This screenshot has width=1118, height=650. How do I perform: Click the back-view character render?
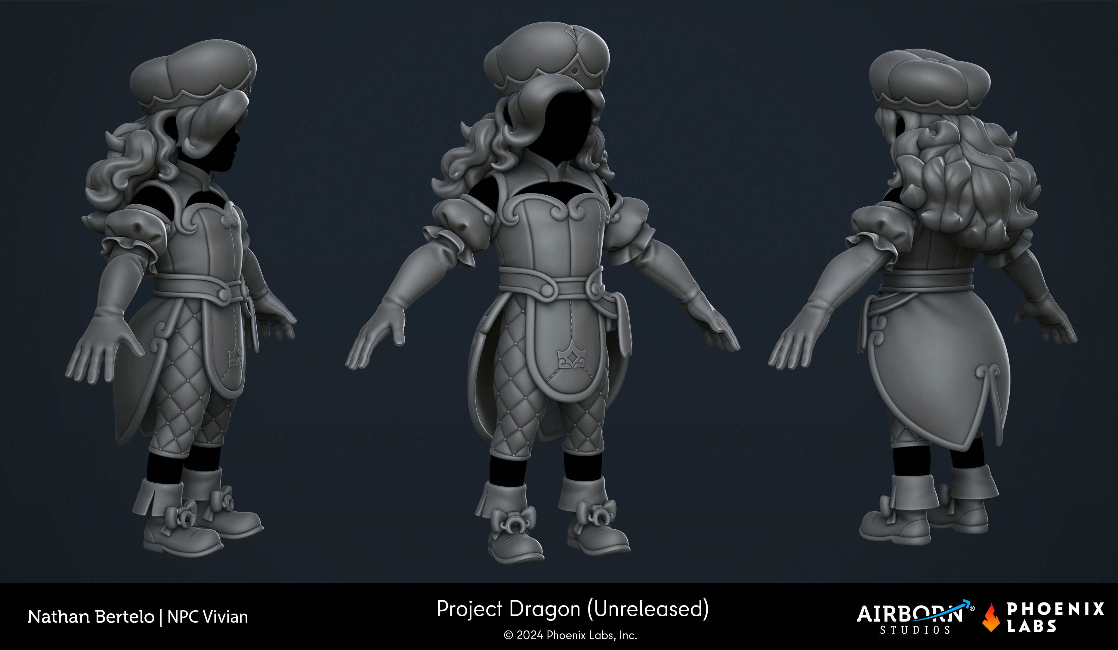coord(923,297)
